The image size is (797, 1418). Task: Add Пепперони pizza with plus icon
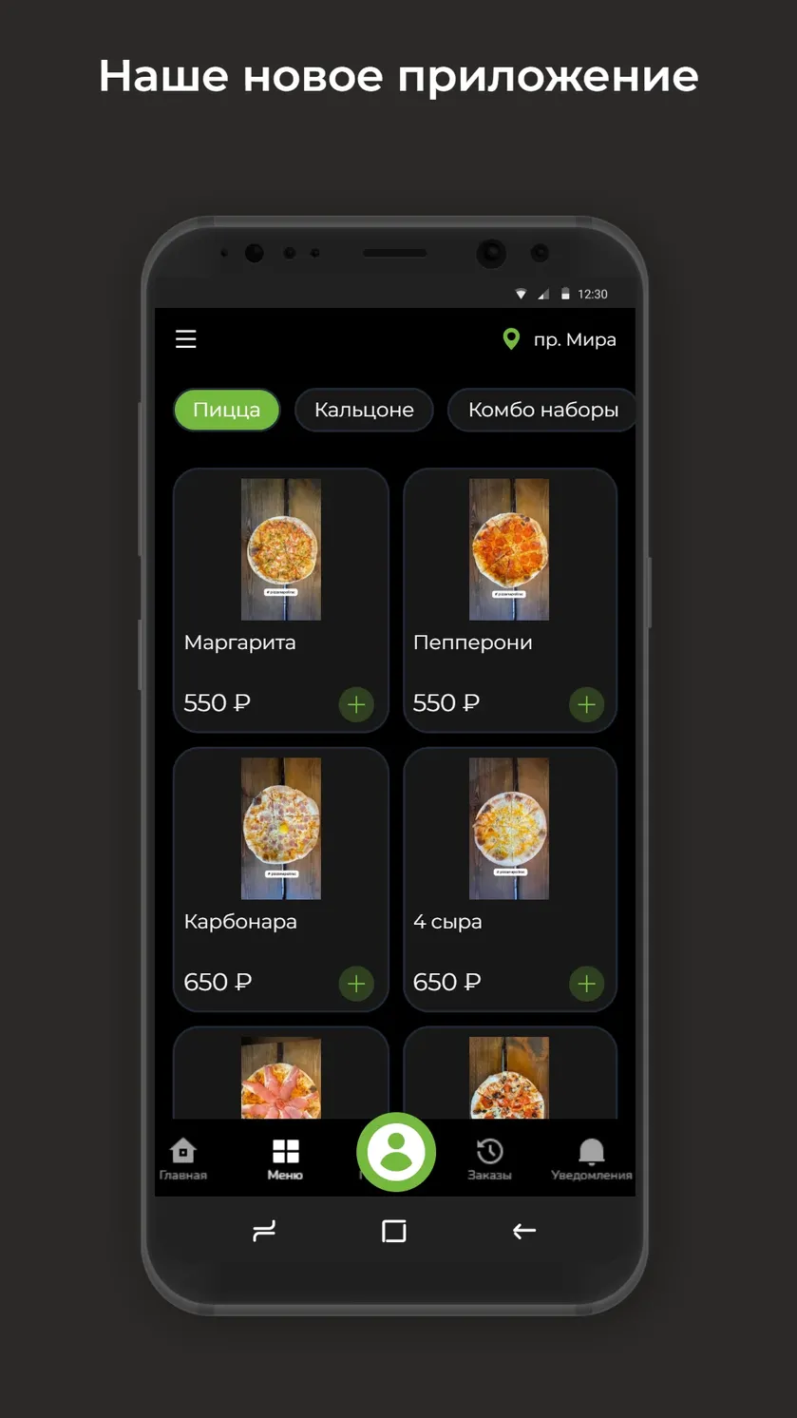click(586, 704)
